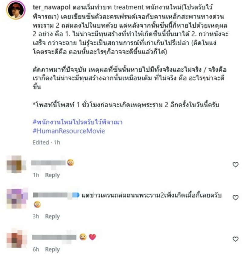
Task: Click the 3h timestamp under the crane comment
Action: (36, 216)
